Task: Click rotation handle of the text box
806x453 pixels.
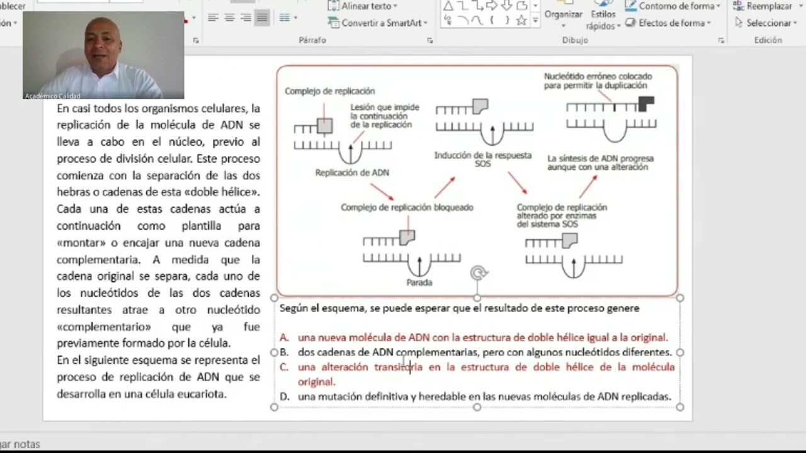Action: pos(479,273)
